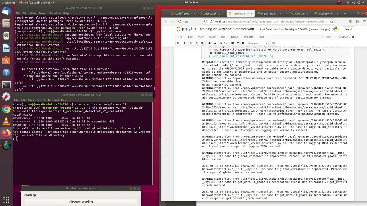
Task: Open the Jupyter Cell menu
Action: [223, 37]
